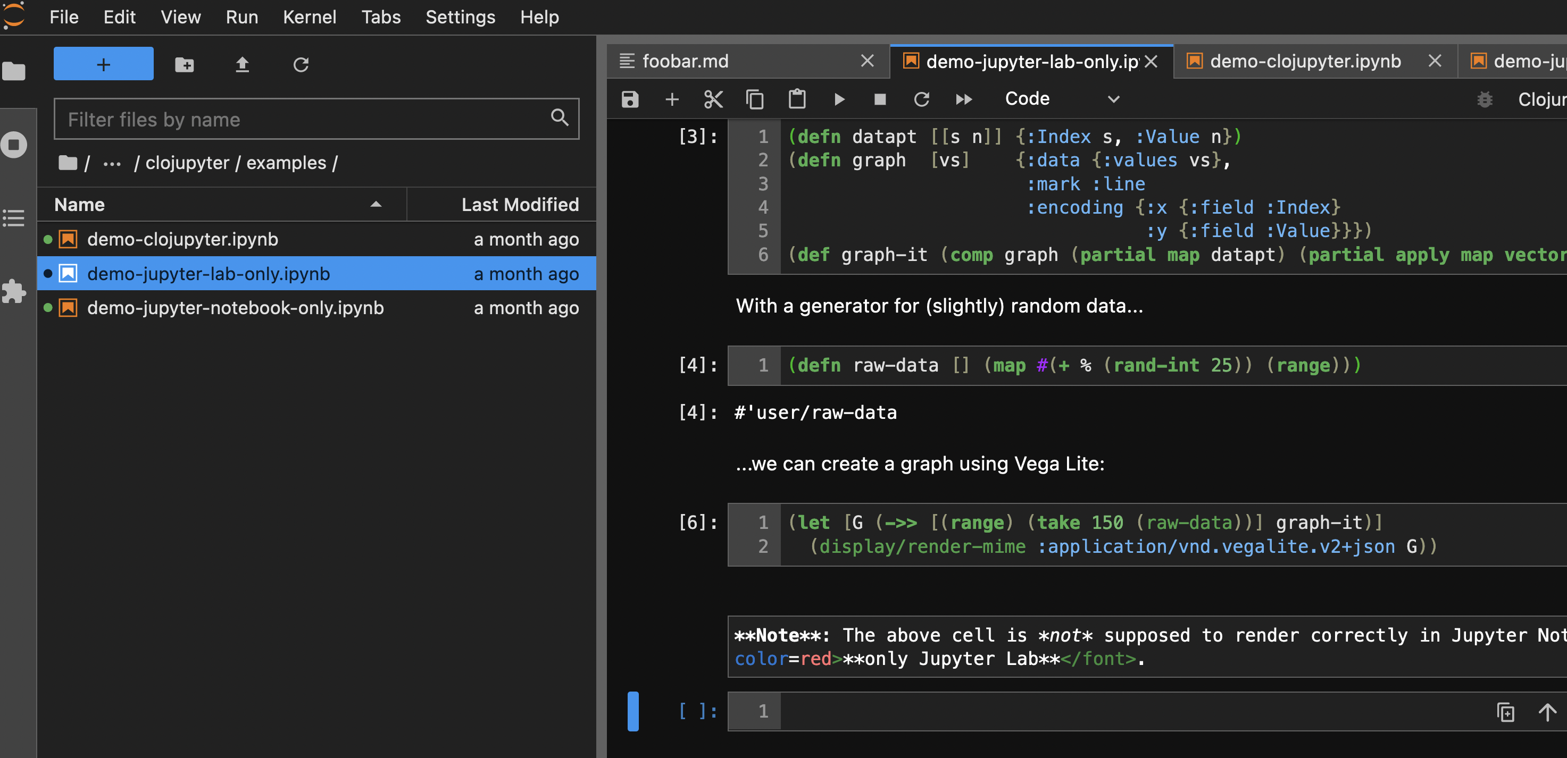Run the selected cell
Viewport: 1567px width, 758px height.
pyautogui.click(x=839, y=99)
